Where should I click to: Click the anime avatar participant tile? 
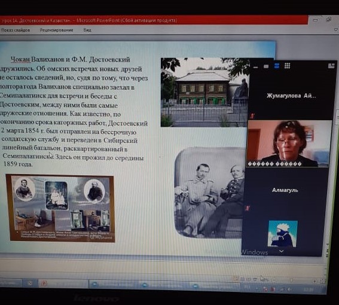[x=283, y=234]
